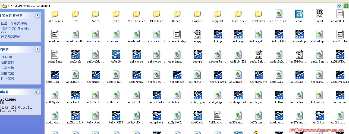Select the acapp XMX file
349x134 pixels.
(x=197, y=37)
